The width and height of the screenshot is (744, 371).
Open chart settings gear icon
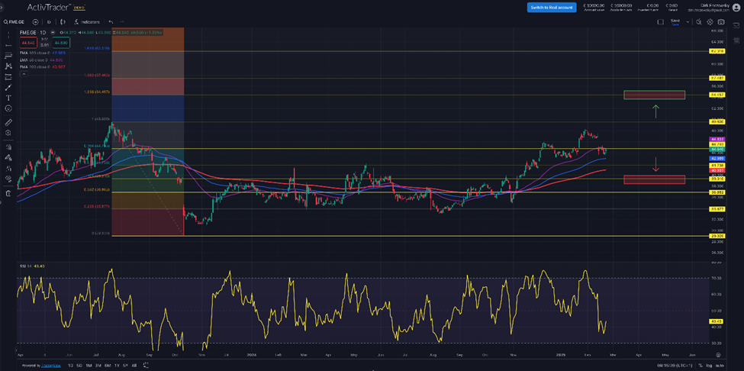(x=710, y=22)
